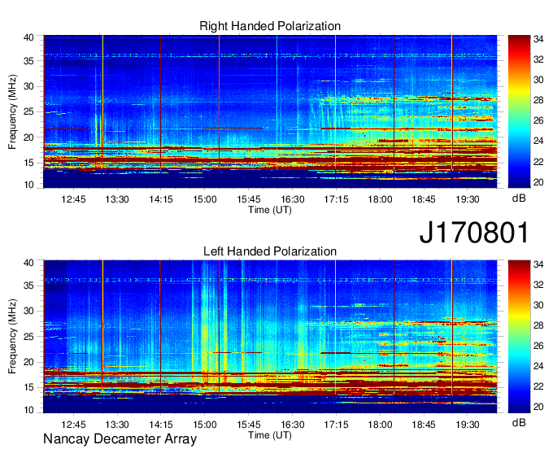553x449 pixels.
Task: Click the 25 MHz frequency tick on top plot
Action: [x=28, y=111]
